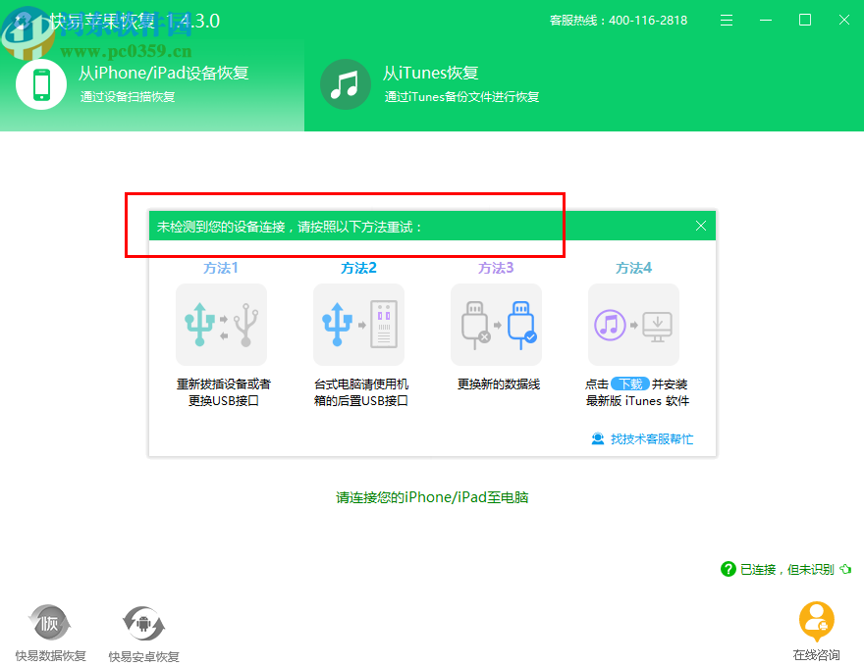Click the green question mark status icon
The height and width of the screenshot is (667, 864).
click(x=728, y=568)
